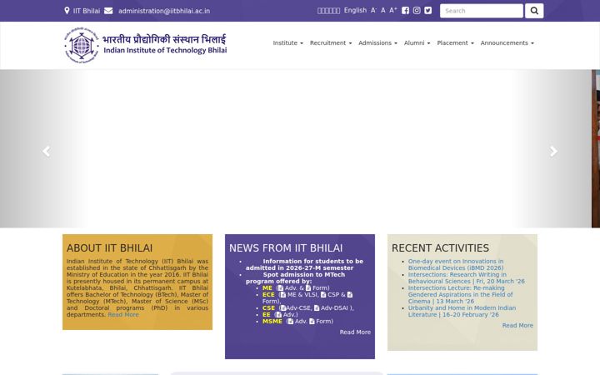The image size is (600, 375).
Task: Expand the Alumni menu
Action: click(417, 42)
